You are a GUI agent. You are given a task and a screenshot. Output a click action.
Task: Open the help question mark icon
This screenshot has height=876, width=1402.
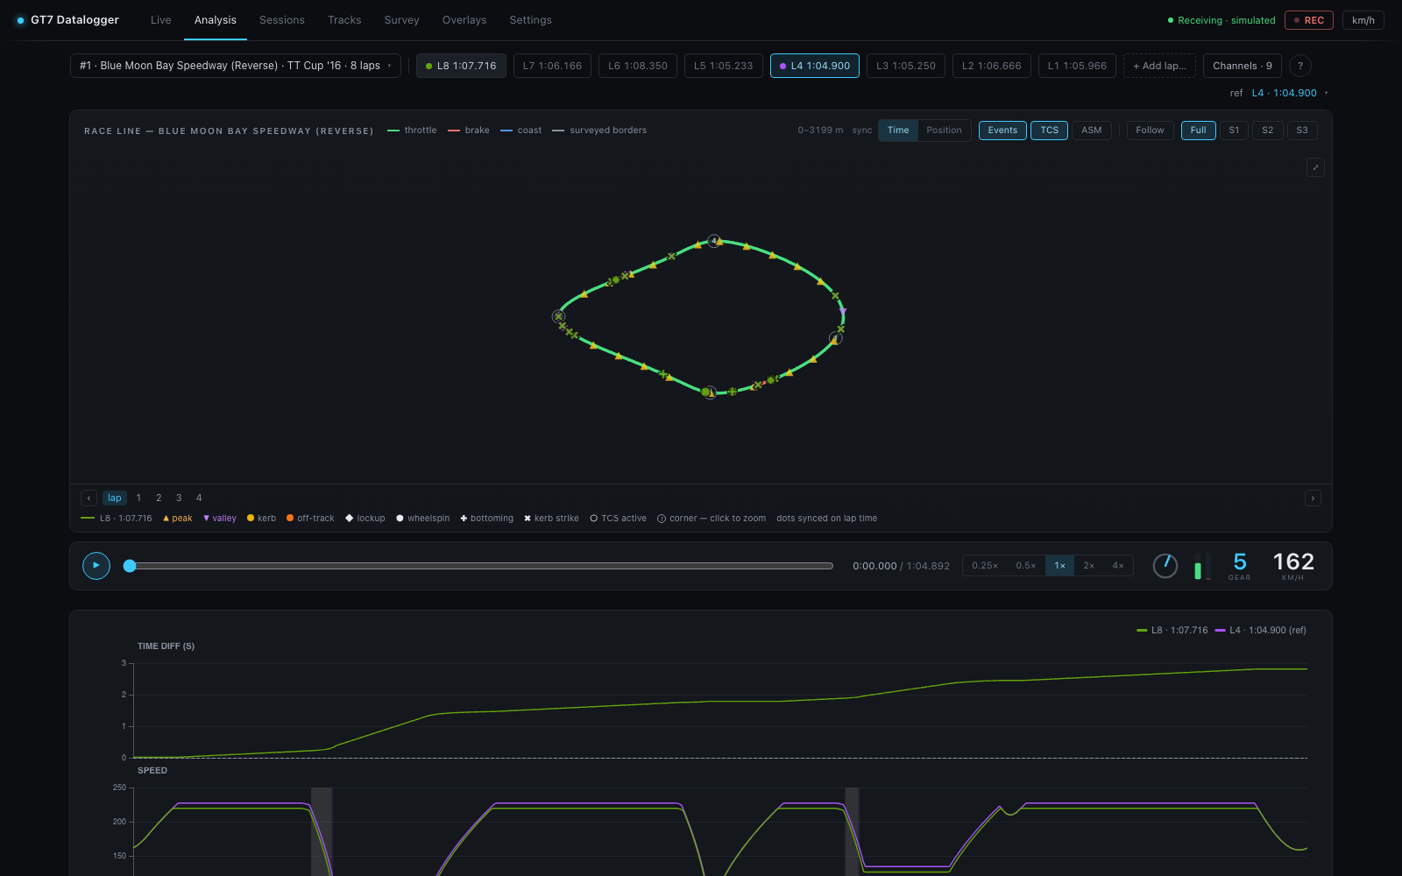(1300, 66)
